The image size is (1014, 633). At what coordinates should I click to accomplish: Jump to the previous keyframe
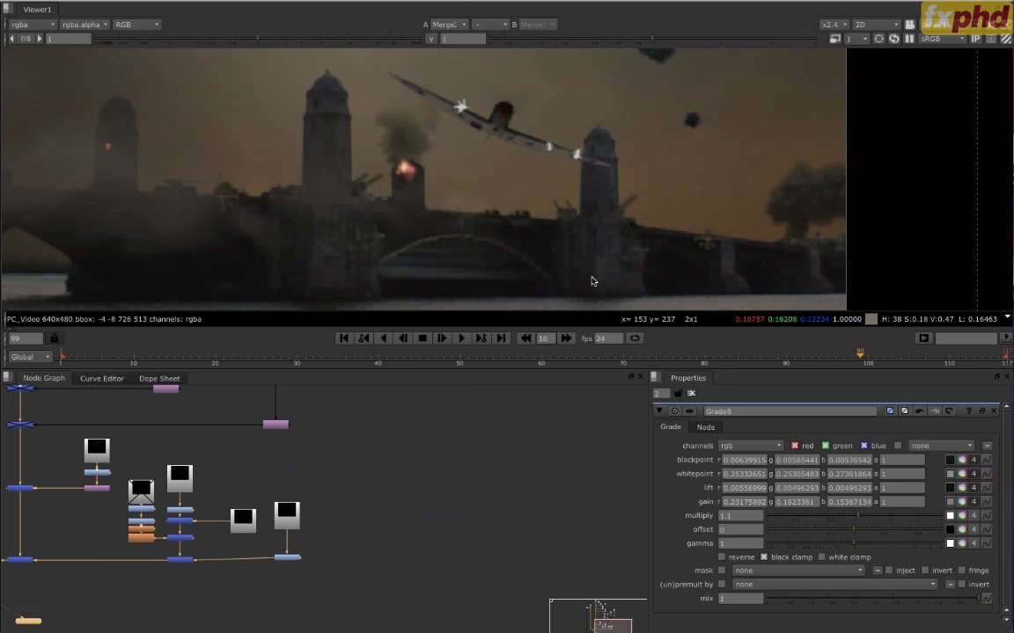[364, 338]
